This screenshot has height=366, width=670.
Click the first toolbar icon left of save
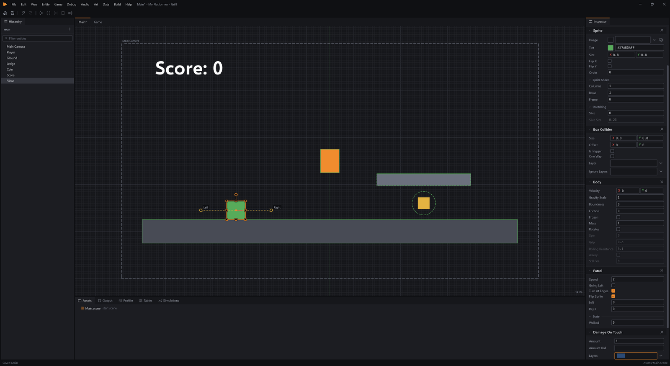click(x=5, y=13)
